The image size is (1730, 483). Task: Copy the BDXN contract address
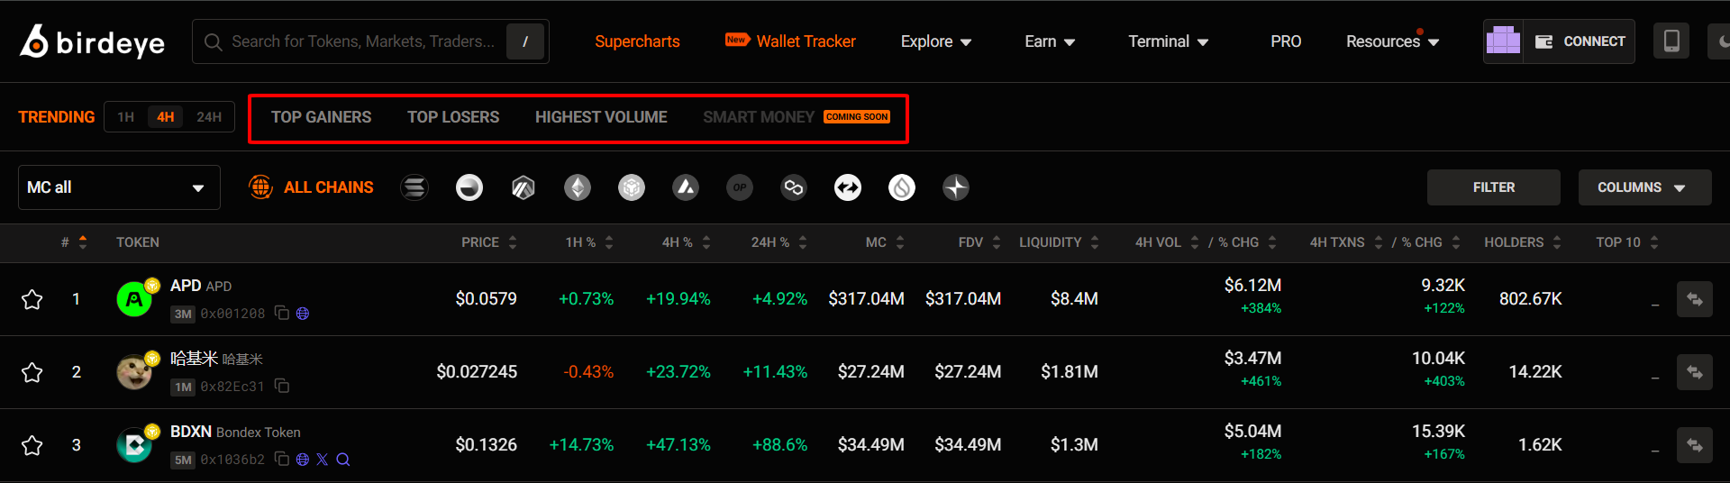pos(282,459)
